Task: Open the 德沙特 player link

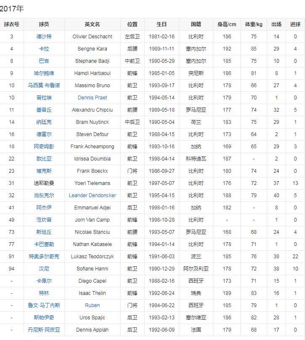Action: click(x=44, y=37)
